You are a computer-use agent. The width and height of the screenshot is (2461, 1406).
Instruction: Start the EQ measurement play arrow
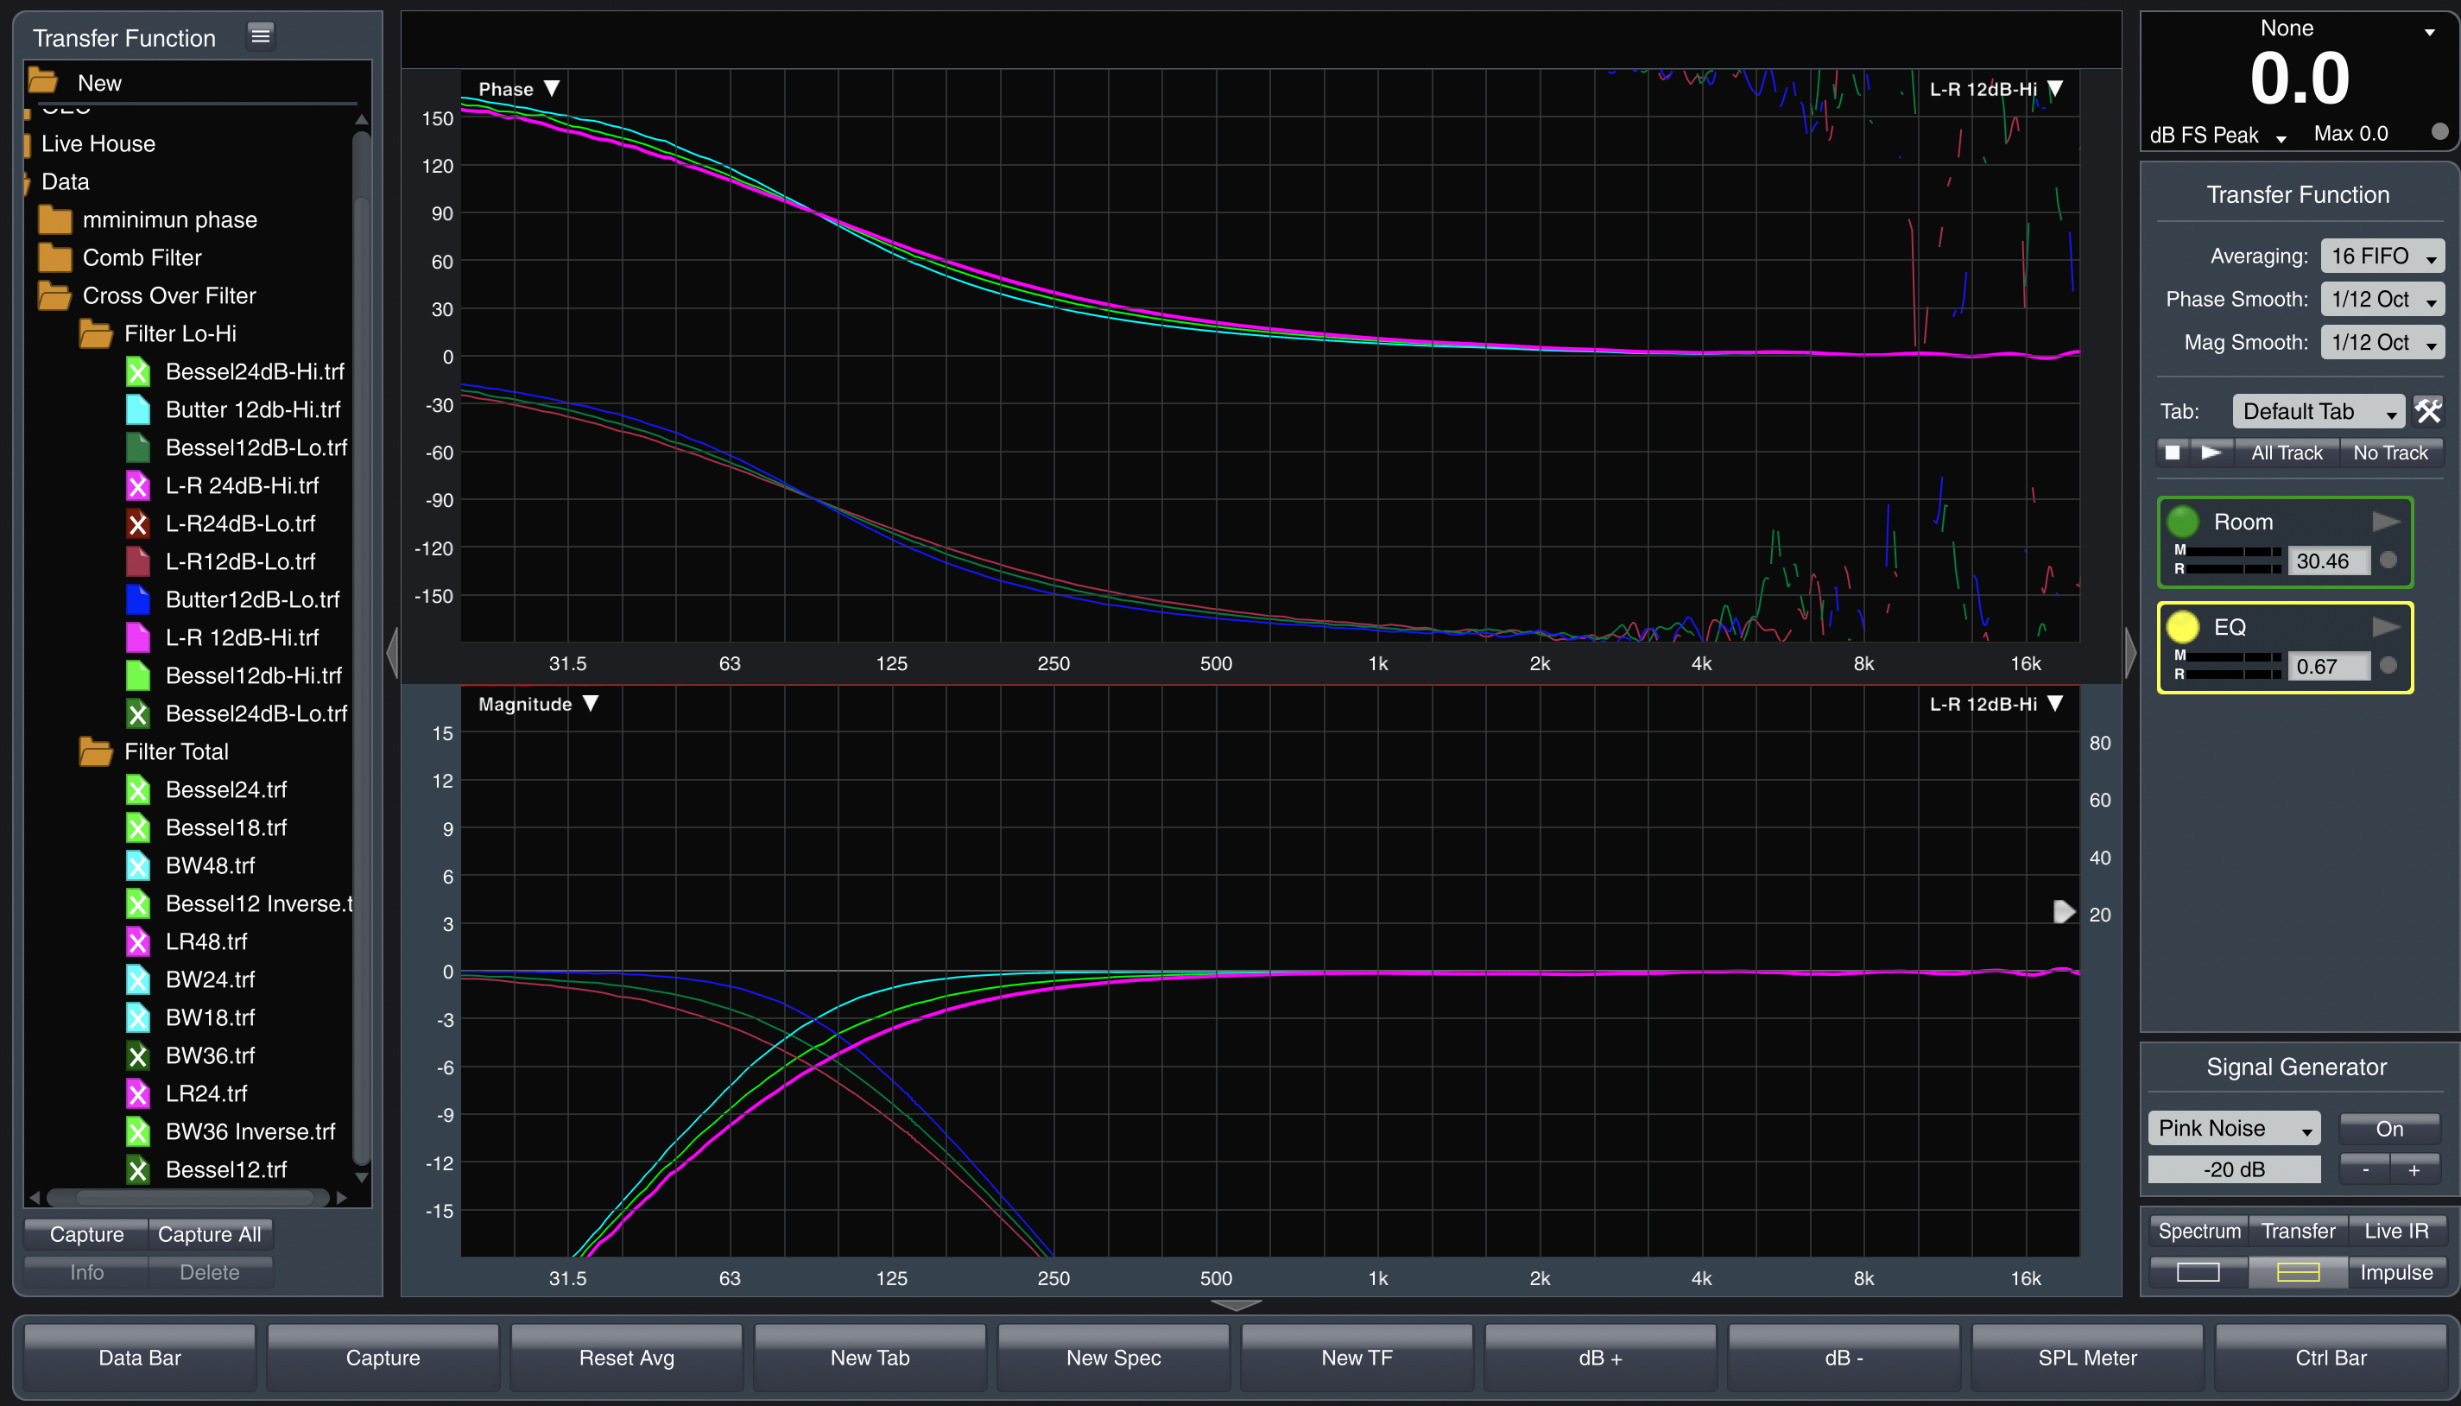click(2386, 627)
